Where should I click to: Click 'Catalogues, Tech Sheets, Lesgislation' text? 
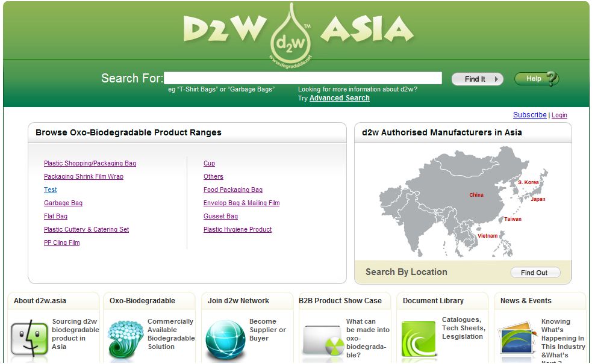(x=464, y=328)
